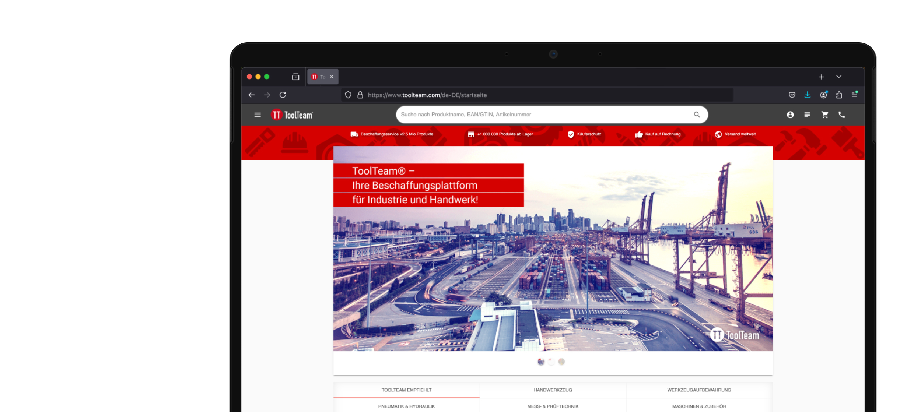Click the delivery truck icon in red banner
This screenshot has width=921, height=412.
354,134
